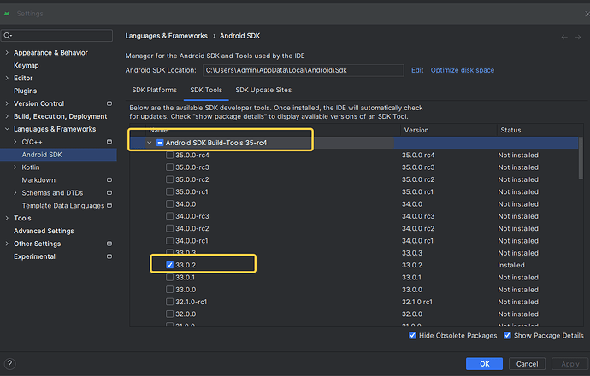Collapse Android SDK Build-Tools 35-rc4 group
This screenshot has height=376, width=590.
[x=150, y=143]
